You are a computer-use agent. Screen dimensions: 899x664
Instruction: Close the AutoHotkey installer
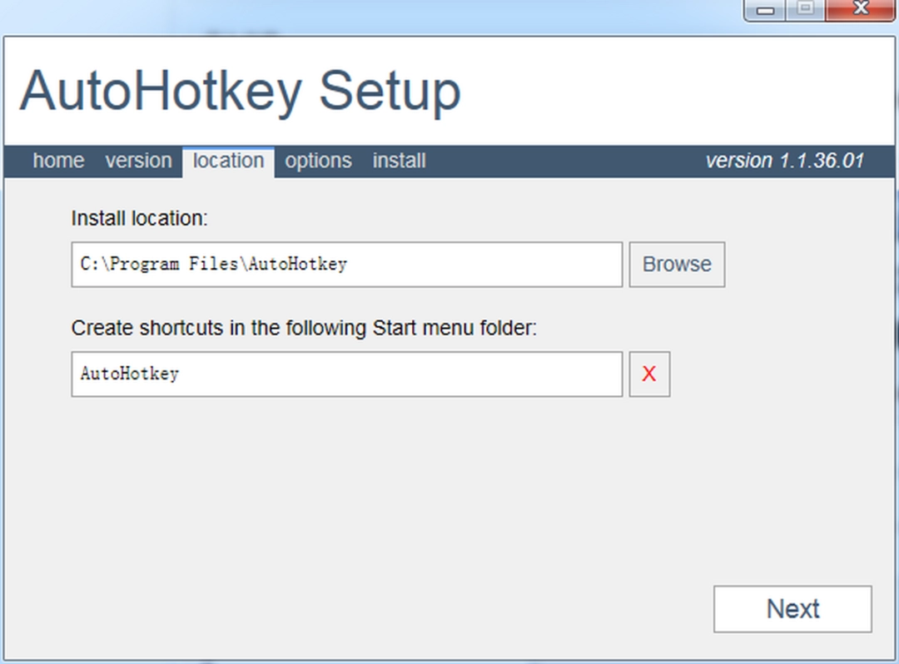point(860,11)
